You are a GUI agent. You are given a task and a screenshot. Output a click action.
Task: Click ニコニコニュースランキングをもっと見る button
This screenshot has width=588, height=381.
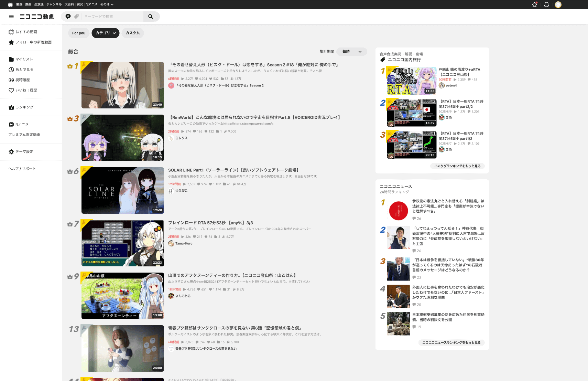pos(451,342)
